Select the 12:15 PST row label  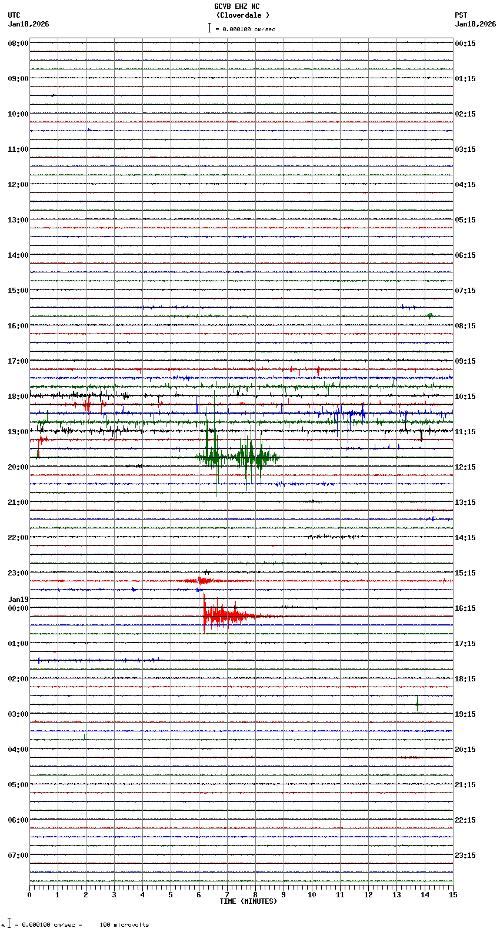click(x=465, y=467)
